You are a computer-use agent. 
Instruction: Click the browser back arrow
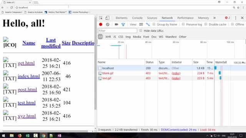coord(3,8)
